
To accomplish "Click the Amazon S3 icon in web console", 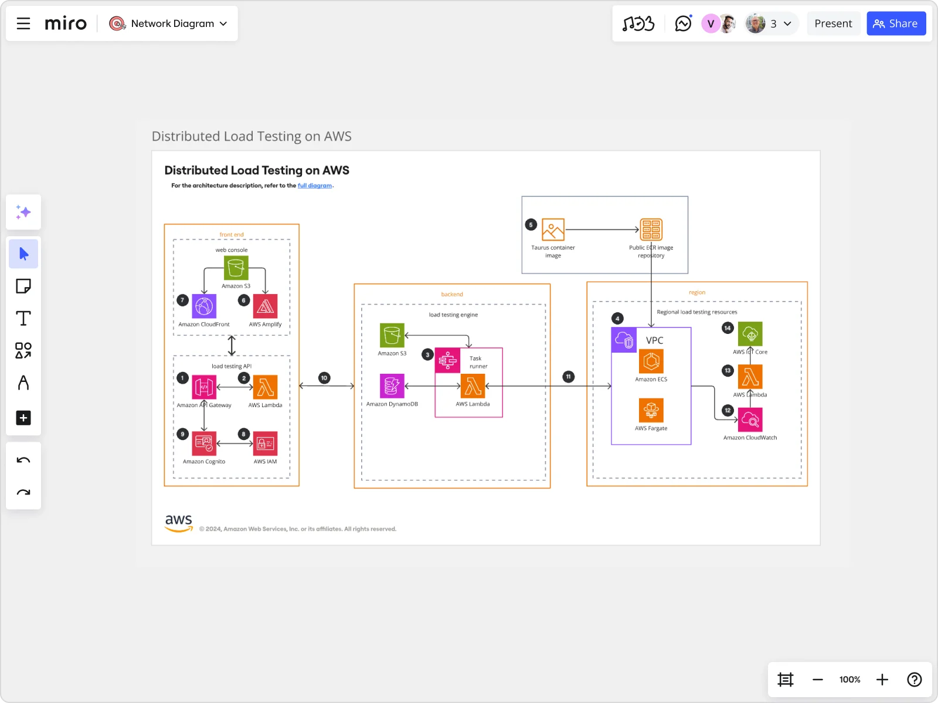I will point(236,268).
